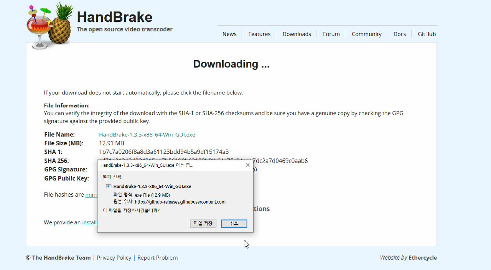Click the Ethercycle website credit
Viewport: 491px width, 270px height.
click(422, 258)
